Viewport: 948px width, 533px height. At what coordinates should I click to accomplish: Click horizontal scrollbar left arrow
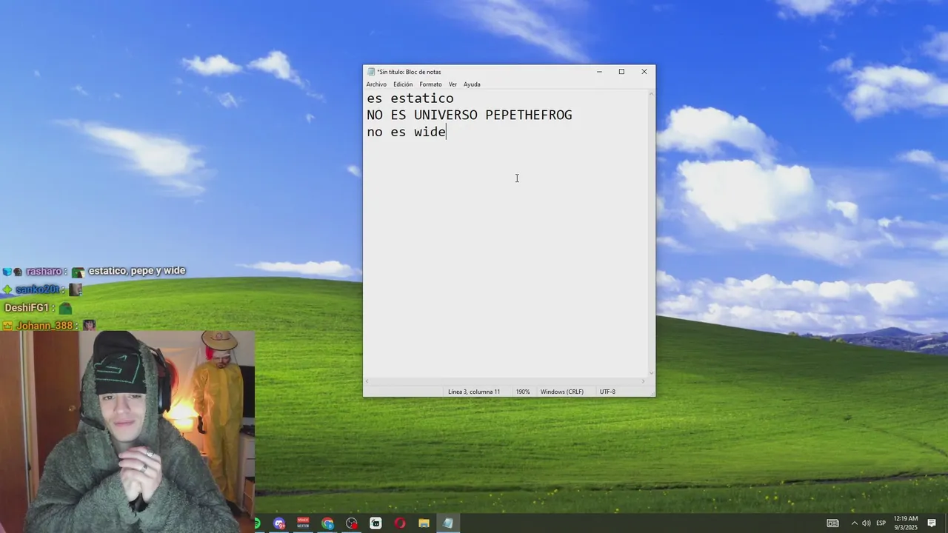(x=367, y=381)
